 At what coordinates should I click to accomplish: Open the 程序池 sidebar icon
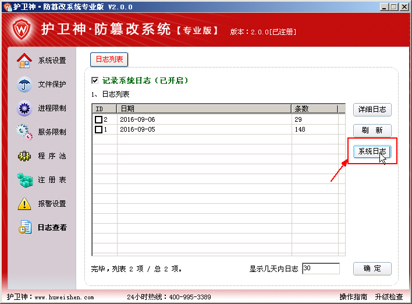[24, 156]
